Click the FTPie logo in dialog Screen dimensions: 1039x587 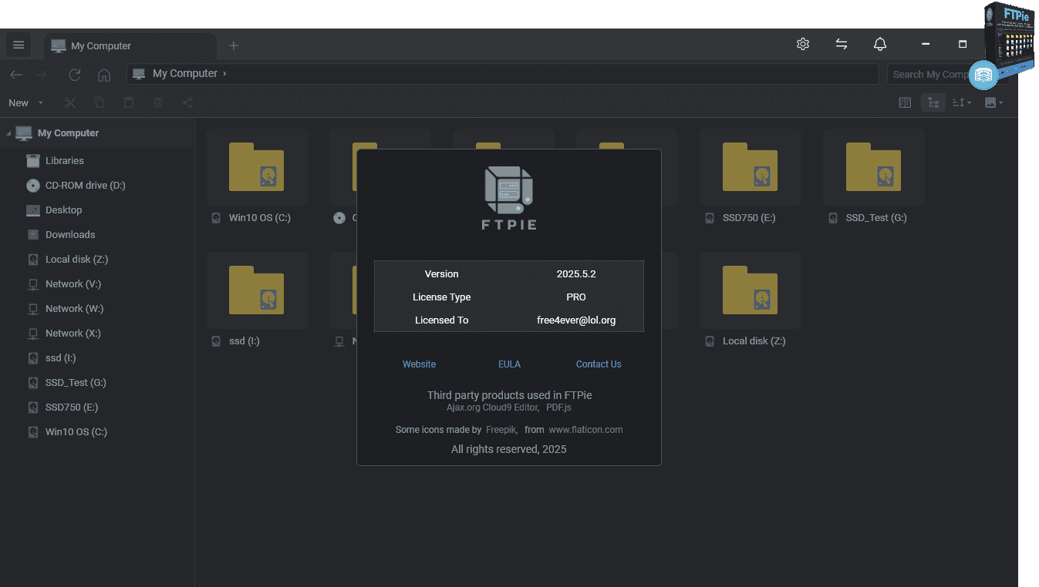[x=509, y=198]
